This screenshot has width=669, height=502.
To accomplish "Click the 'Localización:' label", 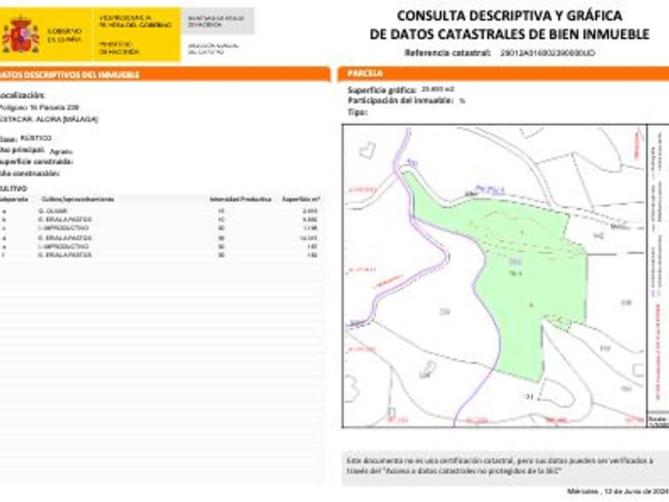I will pos(22,95).
